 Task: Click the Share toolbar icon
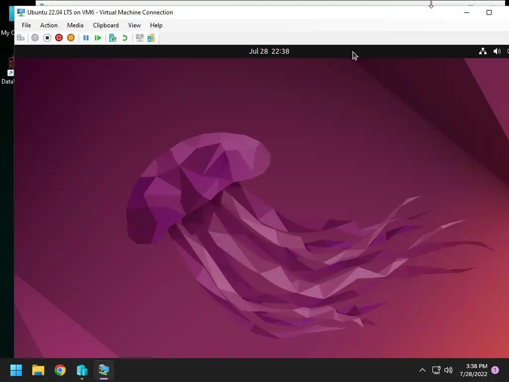coord(151,38)
